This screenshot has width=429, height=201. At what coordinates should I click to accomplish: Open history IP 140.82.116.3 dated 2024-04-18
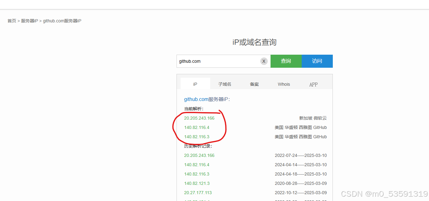[x=197, y=174]
